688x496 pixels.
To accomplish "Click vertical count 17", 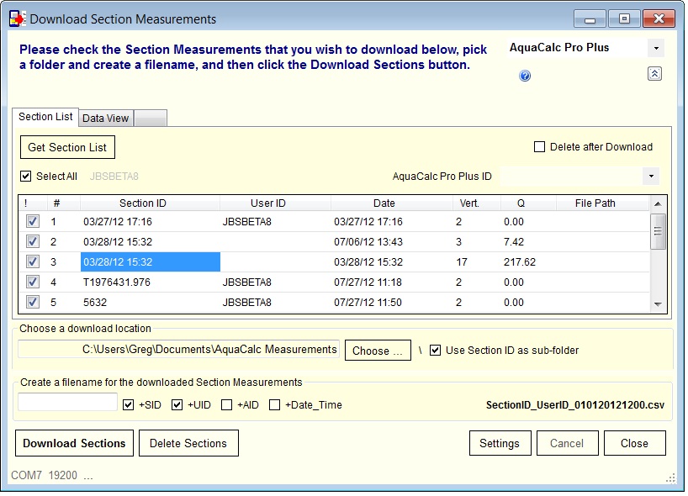I will [x=462, y=261].
